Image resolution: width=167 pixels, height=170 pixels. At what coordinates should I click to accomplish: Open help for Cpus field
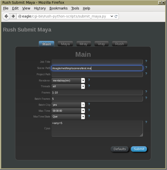(146, 122)
